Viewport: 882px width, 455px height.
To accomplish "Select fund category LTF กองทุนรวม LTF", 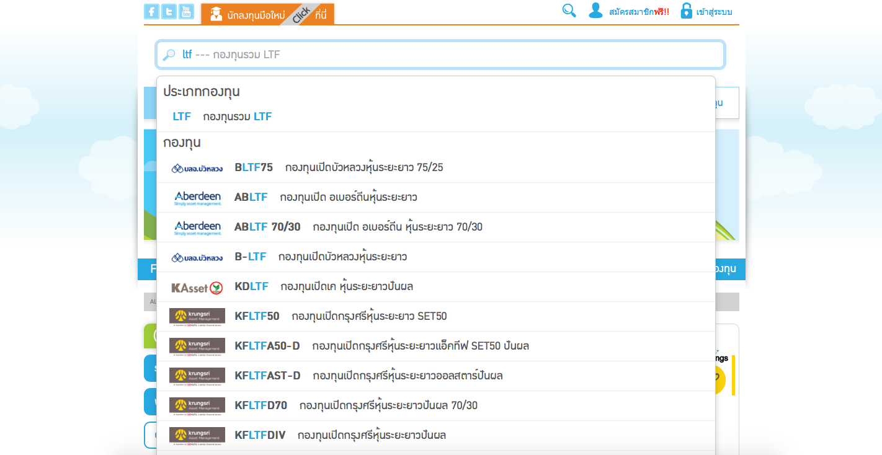I will [x=435, y=117].
